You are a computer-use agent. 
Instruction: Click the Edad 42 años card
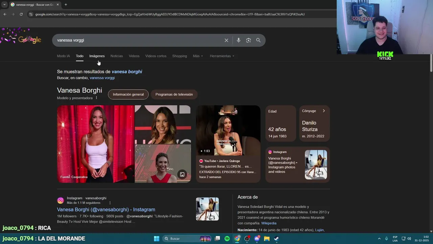(x=280, y=123)
